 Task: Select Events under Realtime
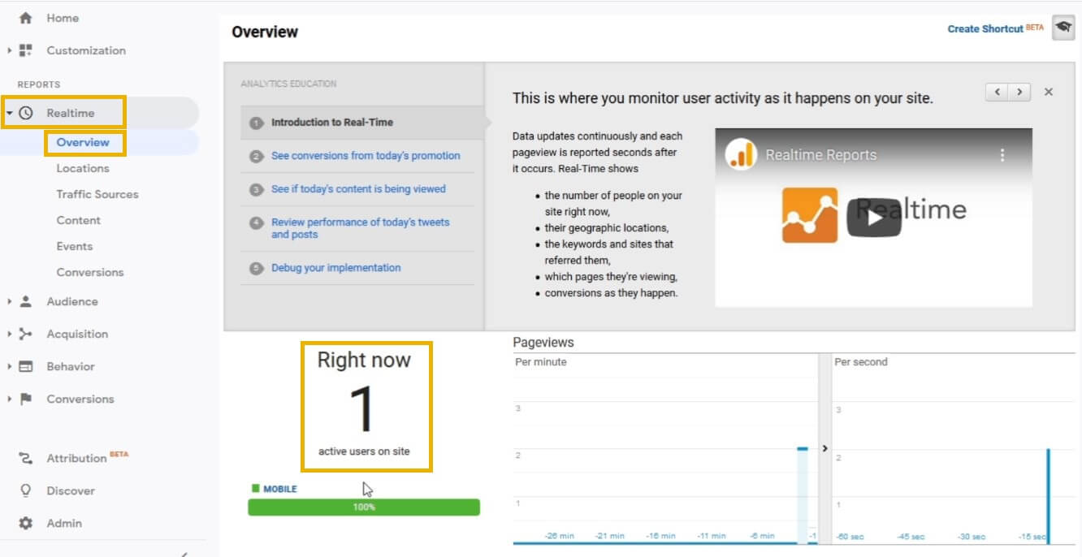pos(75,246)
